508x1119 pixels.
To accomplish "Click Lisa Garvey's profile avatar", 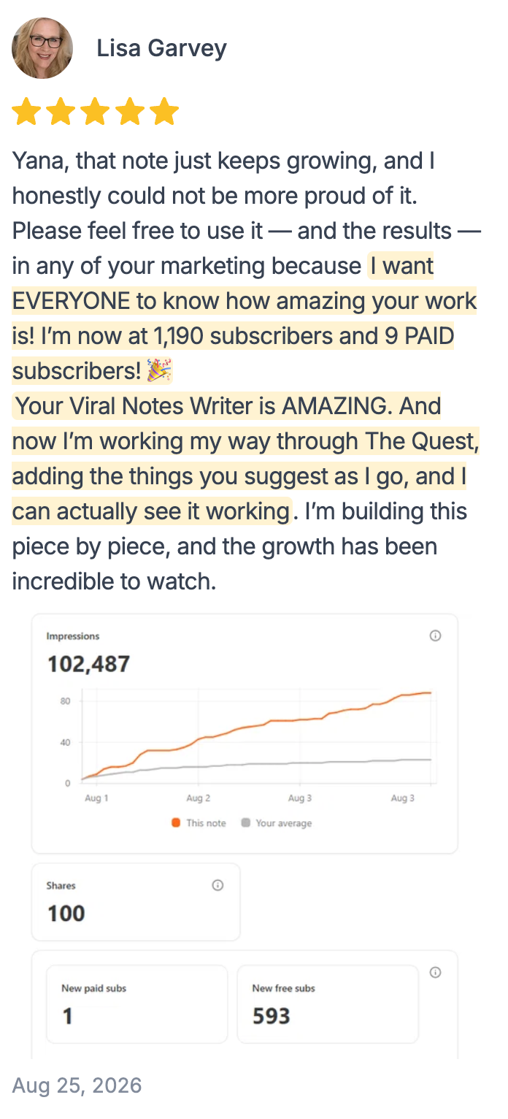I will (x=42, y=48).
